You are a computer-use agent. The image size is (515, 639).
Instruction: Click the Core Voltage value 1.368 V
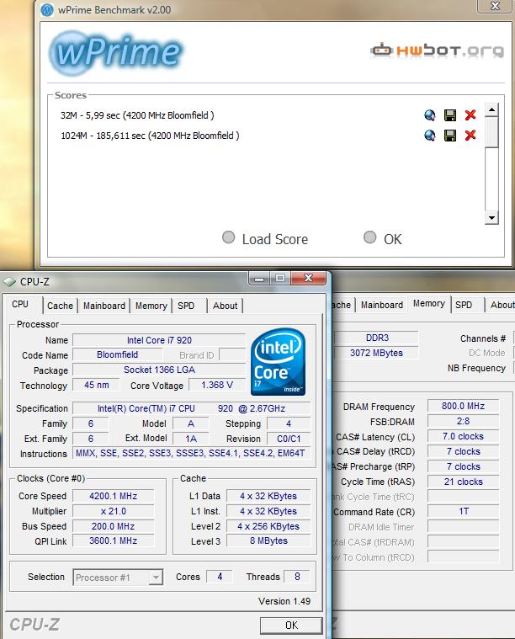tap(217, 385)
